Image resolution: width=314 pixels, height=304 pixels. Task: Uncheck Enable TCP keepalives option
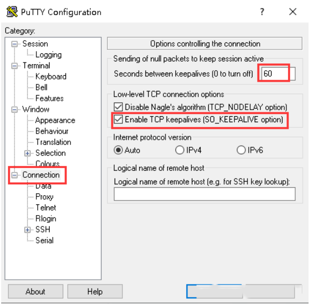(x=118, y=119)
